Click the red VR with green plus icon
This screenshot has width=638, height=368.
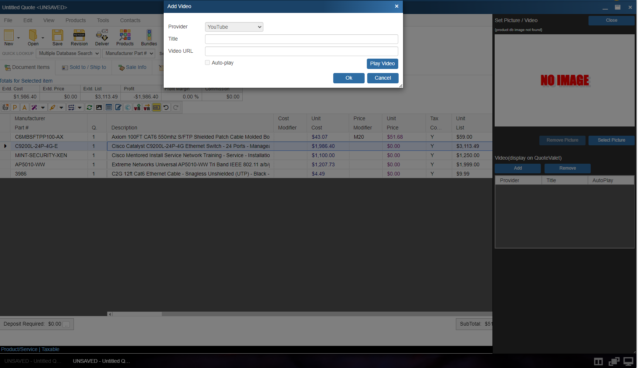137,107
